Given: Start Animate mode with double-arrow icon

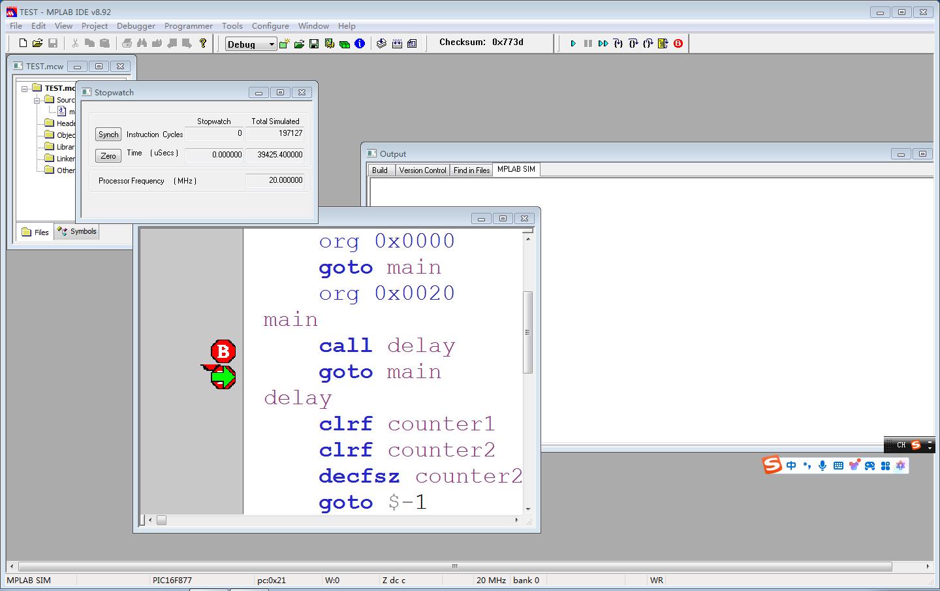Looking at the screenshot, I should (x=603, y=44).
